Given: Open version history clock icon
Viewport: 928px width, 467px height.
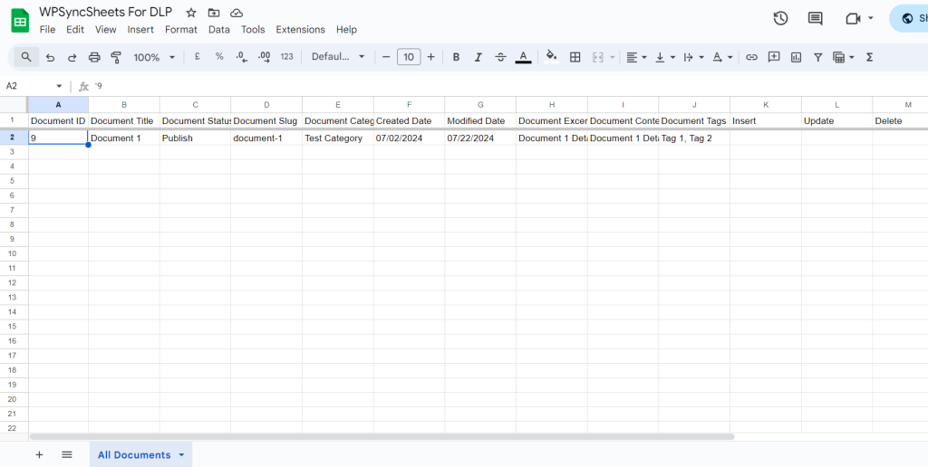Looking at the screenshot, I should (x=780, y=18).
